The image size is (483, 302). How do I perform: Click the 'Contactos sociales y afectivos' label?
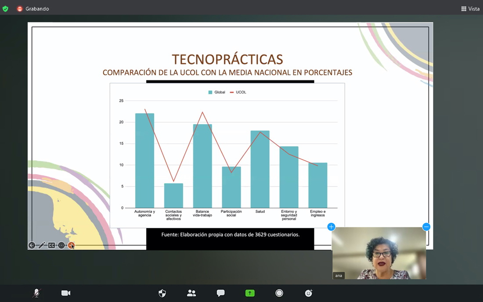(x=173, y=215)
